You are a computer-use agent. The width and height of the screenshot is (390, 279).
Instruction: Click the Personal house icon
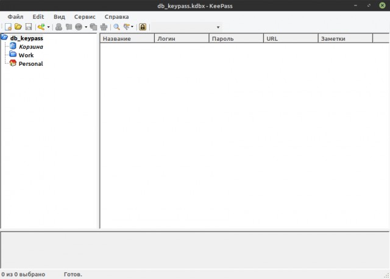13,63
